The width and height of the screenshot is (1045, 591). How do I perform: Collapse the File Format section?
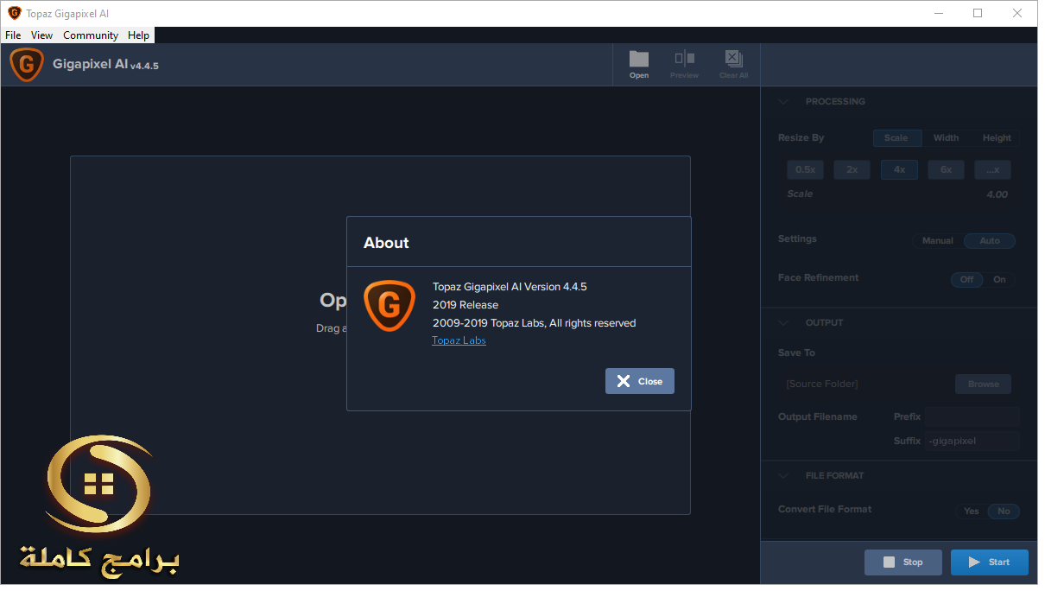pos(783,475)
